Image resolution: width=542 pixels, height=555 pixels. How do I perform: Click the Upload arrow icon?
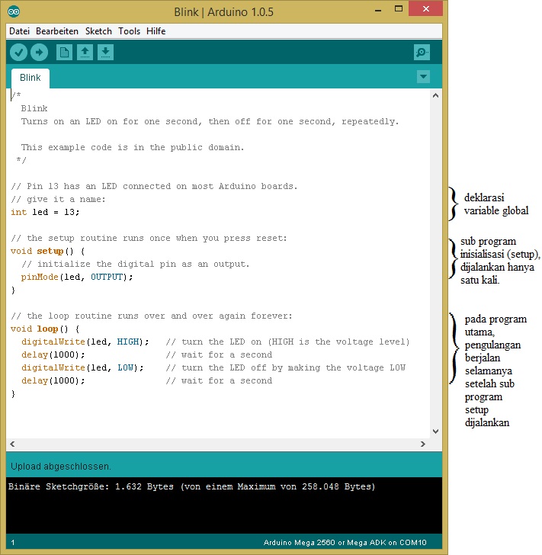[39, 52]
